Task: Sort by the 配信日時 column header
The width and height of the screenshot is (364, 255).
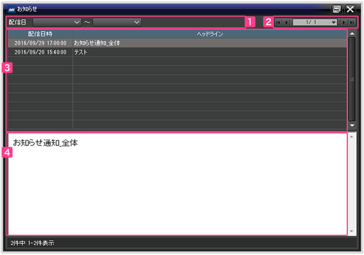Action: coord(40,34)
